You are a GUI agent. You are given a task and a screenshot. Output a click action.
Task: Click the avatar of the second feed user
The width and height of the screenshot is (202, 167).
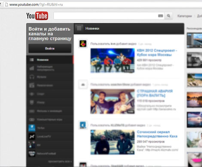pos(83,84)
